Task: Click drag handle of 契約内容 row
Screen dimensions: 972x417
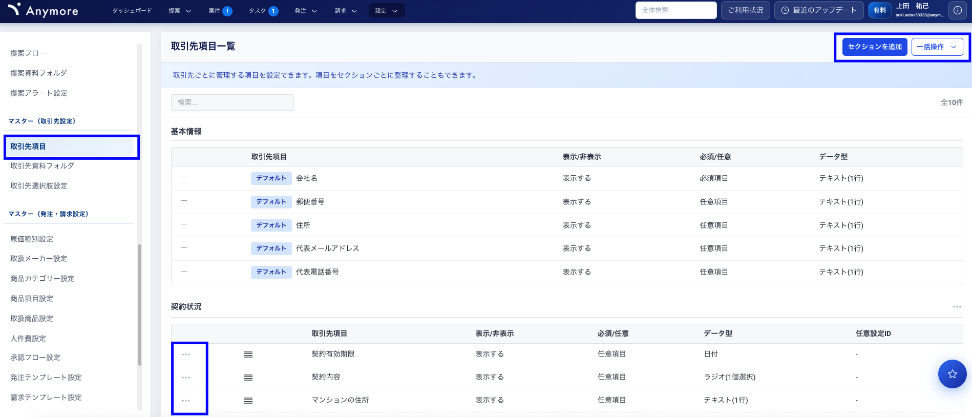Action: click(x=248, y=378)
